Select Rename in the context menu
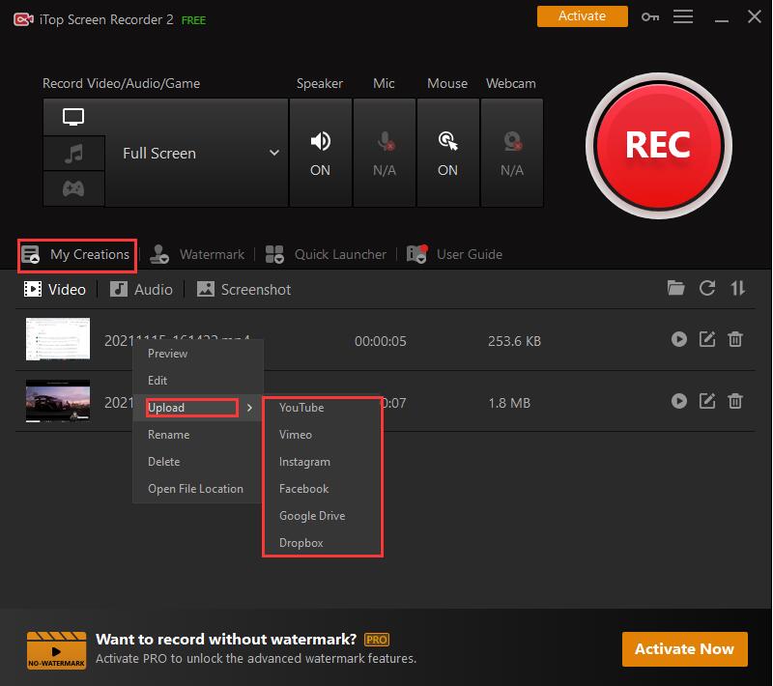Viewport: 773px width, 686px height. point(168,434)
